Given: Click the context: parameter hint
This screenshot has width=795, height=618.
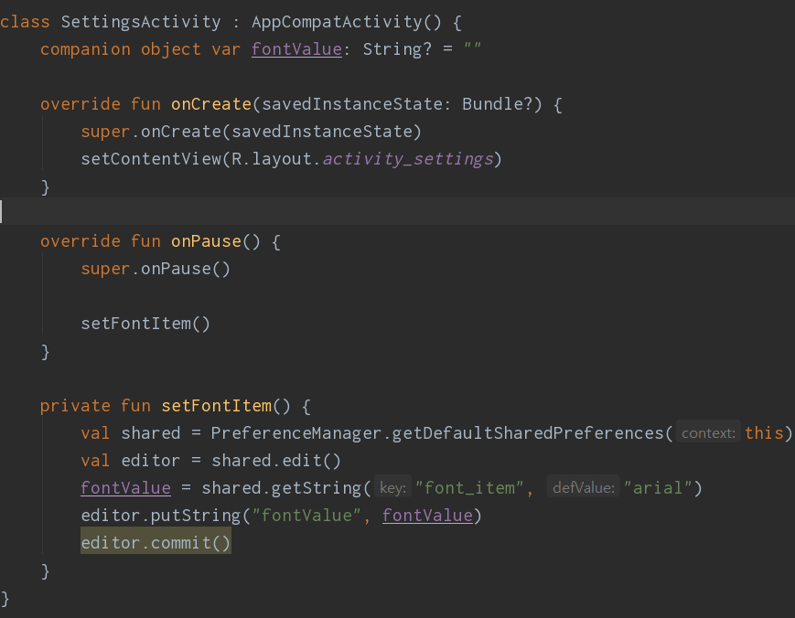Looking at the screenshot, I should [708, 433].
